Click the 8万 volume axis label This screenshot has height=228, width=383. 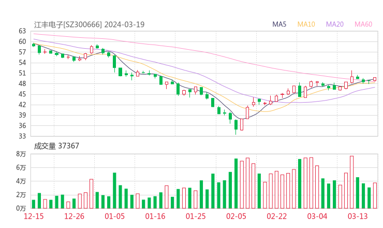coord(21,154)
